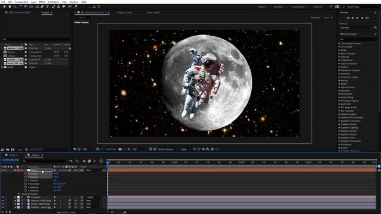Click the reset workspace icon beside shortcut dropdown
The width and height of the screenshot is (381, 214).
pos(375,28)
